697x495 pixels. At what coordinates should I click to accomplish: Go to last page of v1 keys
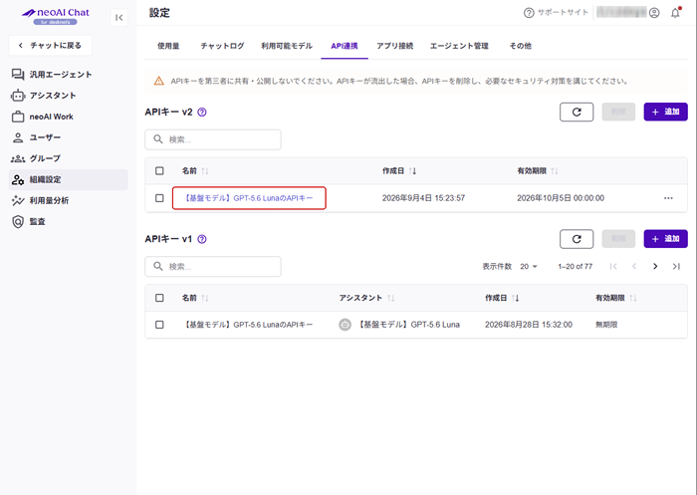click(x=676, y=266)
